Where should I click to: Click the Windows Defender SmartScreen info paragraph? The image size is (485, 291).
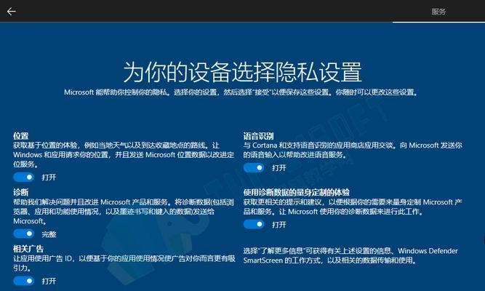pyautogui.click(x=350, y=255)
